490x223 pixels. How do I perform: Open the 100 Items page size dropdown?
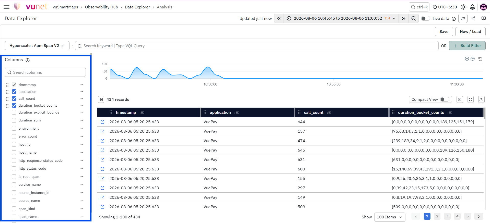coord(390,217)
